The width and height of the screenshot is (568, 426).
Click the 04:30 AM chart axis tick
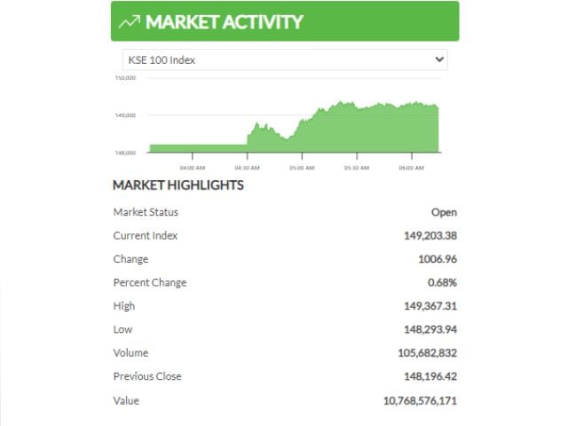coord(247,168)
